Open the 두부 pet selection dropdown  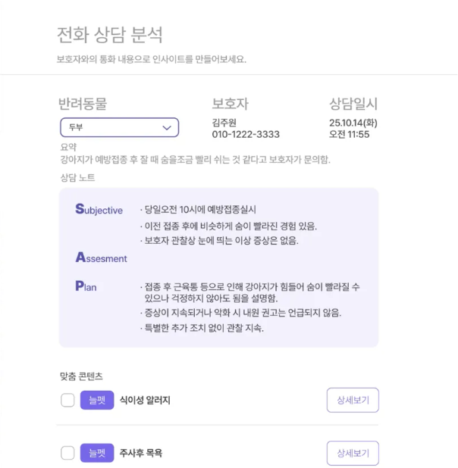coord(119,127)
